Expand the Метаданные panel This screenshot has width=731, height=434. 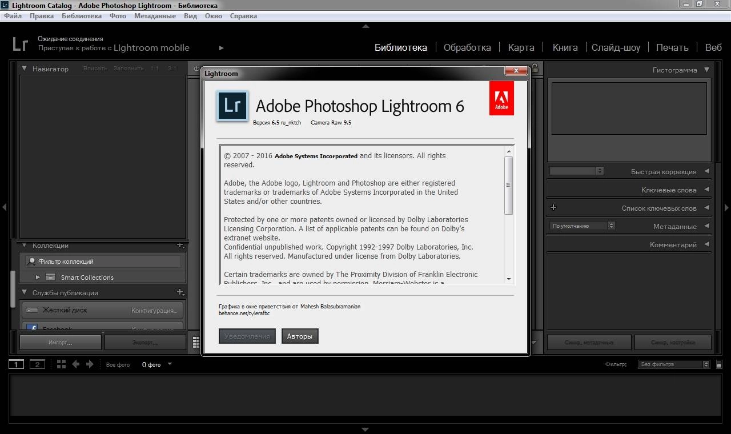(x=706, y=226)
